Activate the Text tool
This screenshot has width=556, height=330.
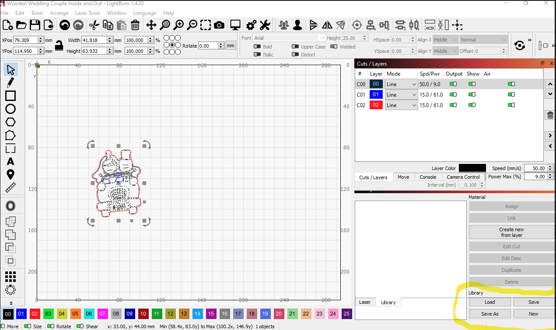[10, 162]
